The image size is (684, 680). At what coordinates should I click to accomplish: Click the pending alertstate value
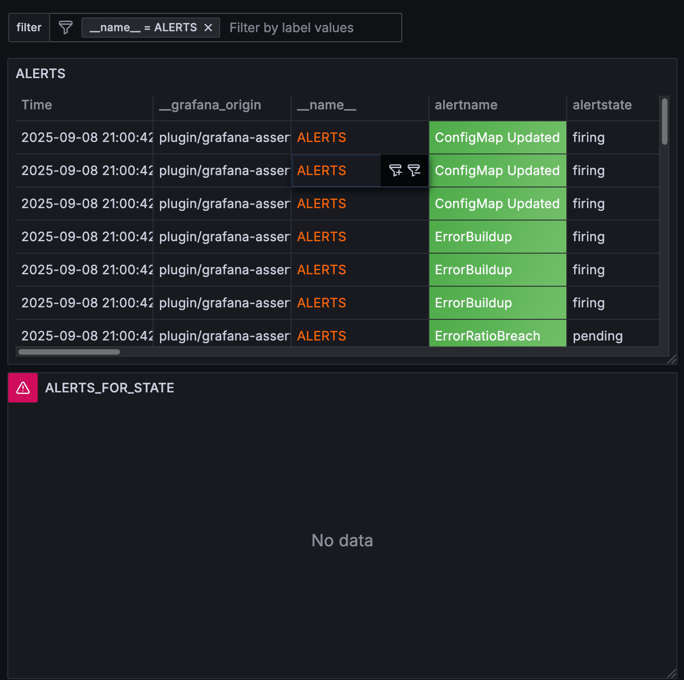point(598,335)
